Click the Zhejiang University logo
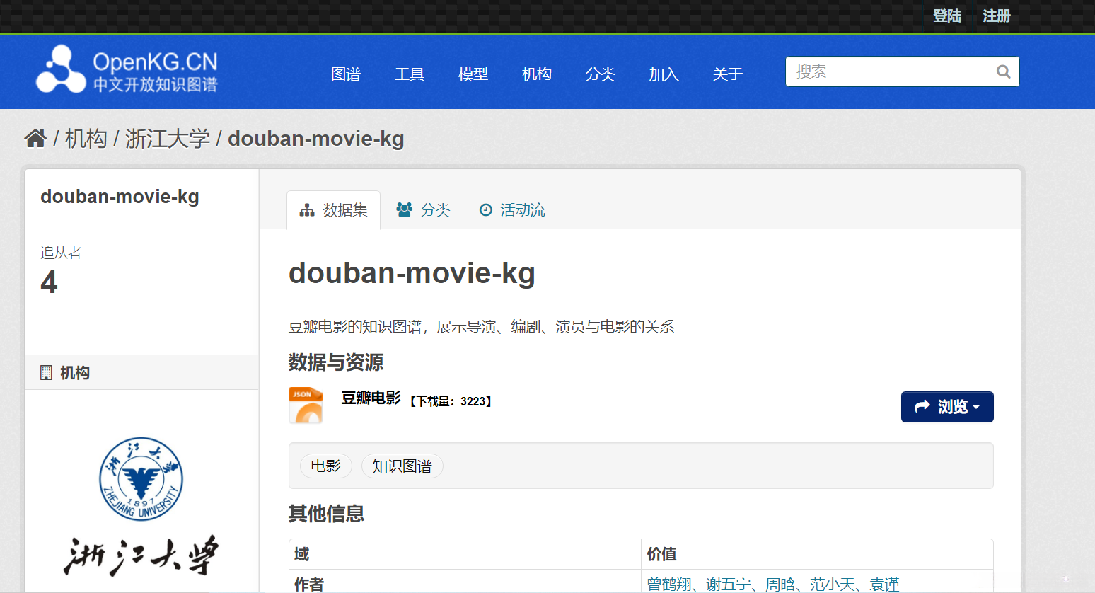The height and width of the screenshot is (593, 1095). click(141, 507)
